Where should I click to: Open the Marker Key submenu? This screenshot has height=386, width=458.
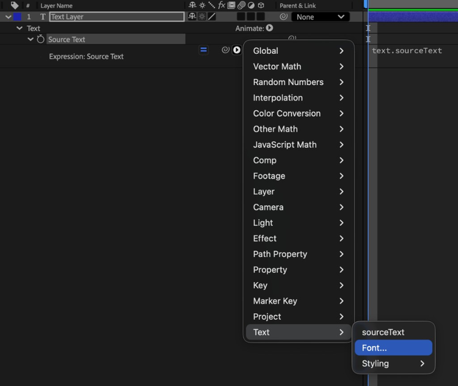click(x=298, y=301)
